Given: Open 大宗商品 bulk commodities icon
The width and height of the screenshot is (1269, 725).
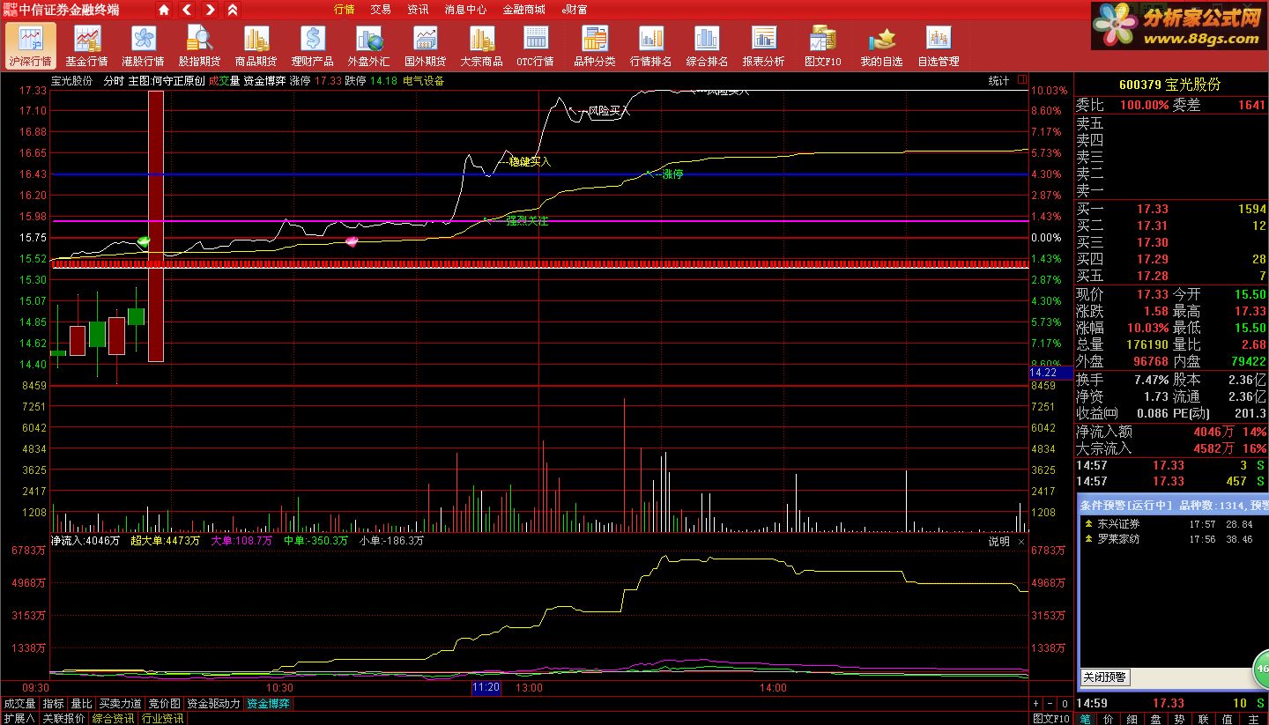Looking at the screenshot, I should coord(481,45).
